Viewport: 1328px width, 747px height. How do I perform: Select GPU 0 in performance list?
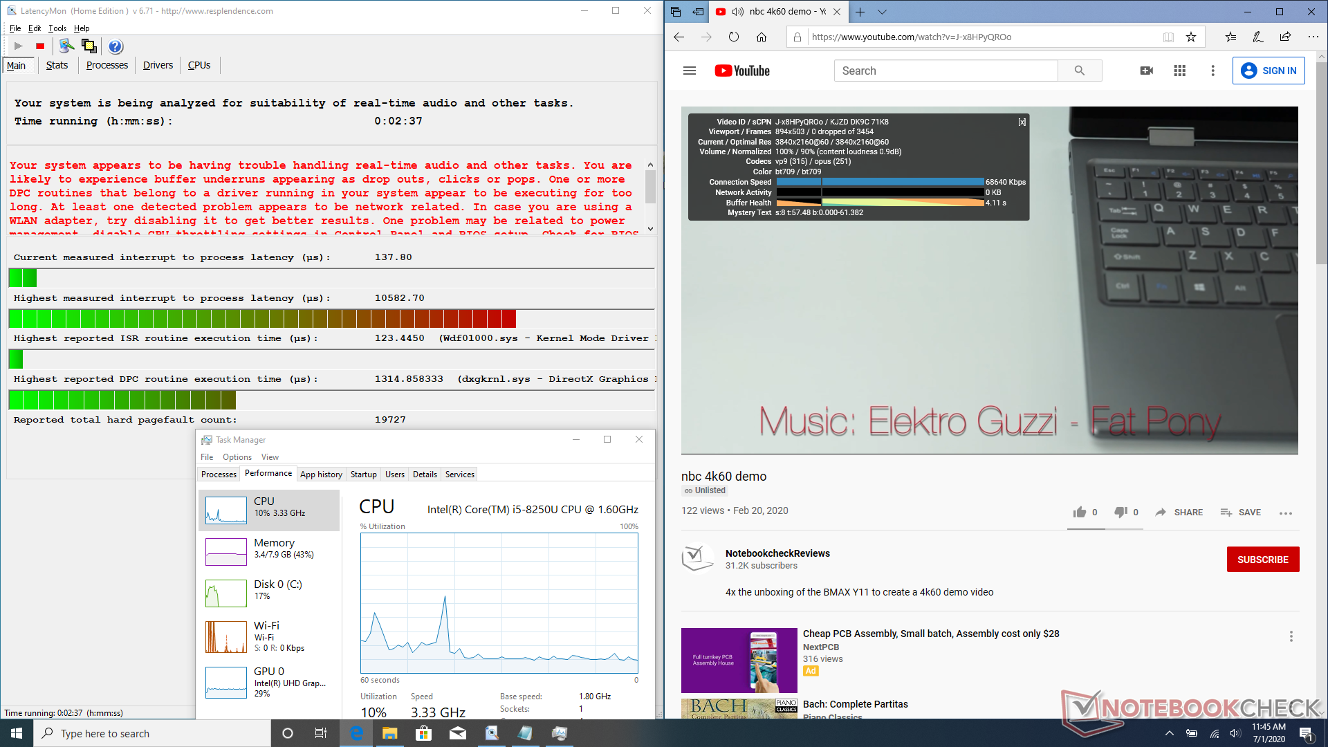269,682
